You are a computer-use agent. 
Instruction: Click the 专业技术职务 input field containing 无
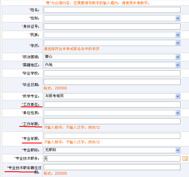coord(112,159)
